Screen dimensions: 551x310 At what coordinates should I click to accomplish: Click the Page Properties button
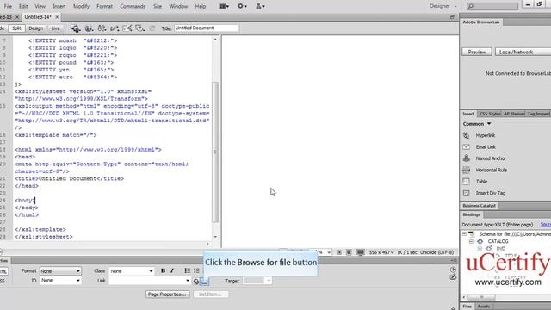[x=167, y=294]
